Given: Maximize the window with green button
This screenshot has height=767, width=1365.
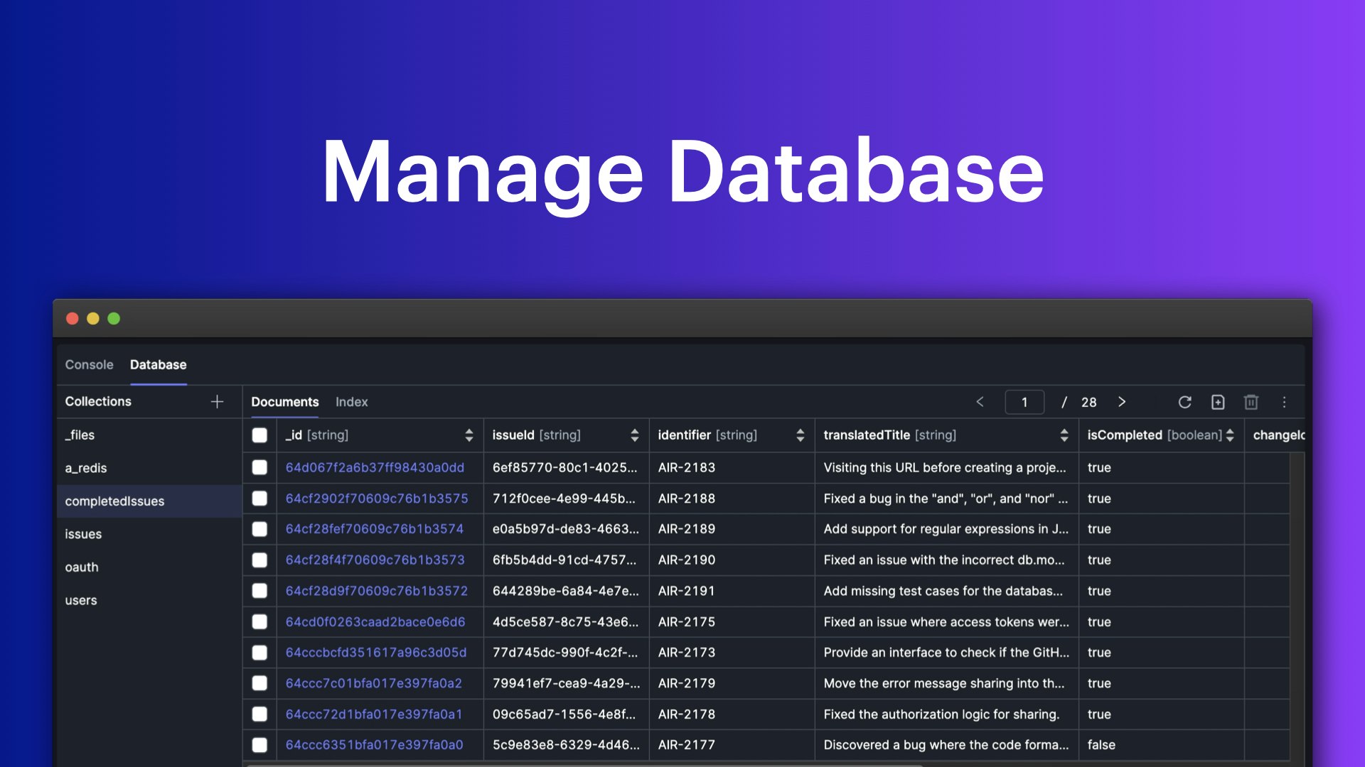Looking at the screenshot, I should pos(114,319).
